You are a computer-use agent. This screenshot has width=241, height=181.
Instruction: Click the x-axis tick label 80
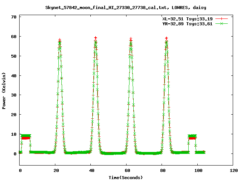click(163, 170)
